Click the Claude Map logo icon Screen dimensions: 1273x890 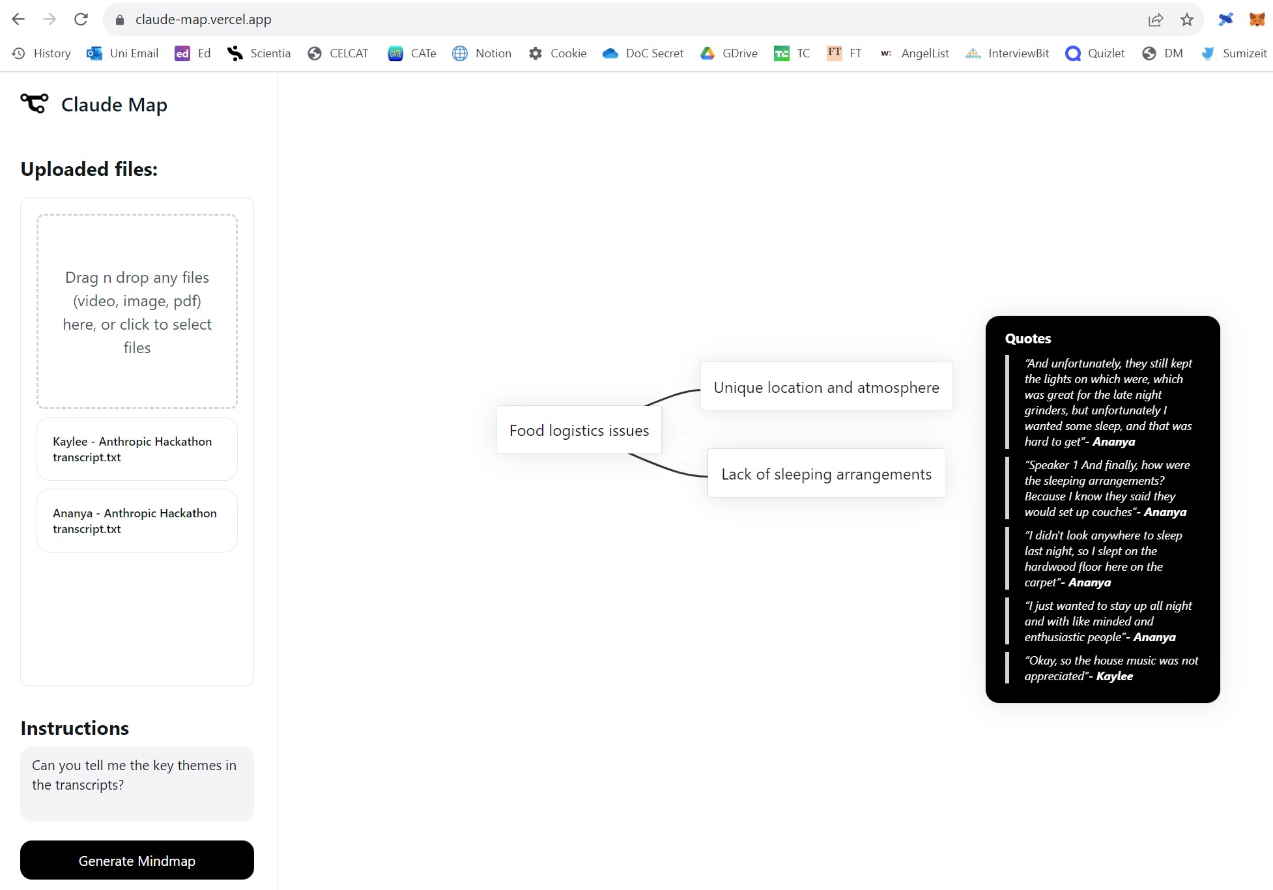[x=34, y=104]
